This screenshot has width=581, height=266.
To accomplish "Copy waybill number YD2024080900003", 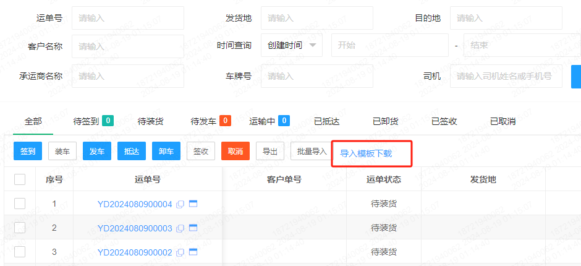I will pos(180,228).
